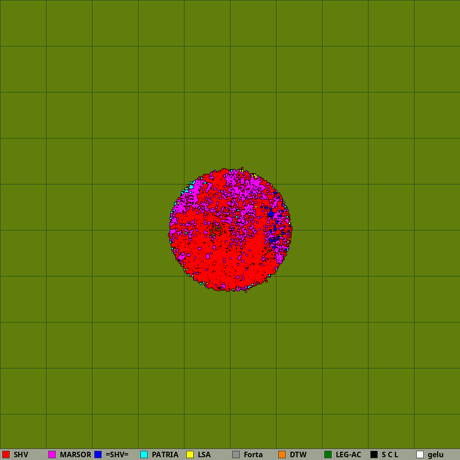The image size is (460, 460).
Task: Click the gray Forta legend swatch
Action: (236, 454)
